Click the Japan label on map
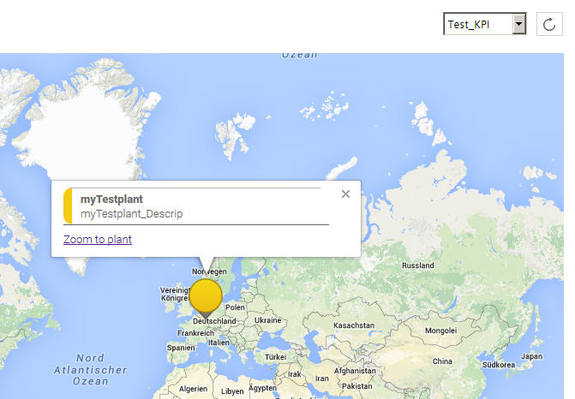 [532, 356]
